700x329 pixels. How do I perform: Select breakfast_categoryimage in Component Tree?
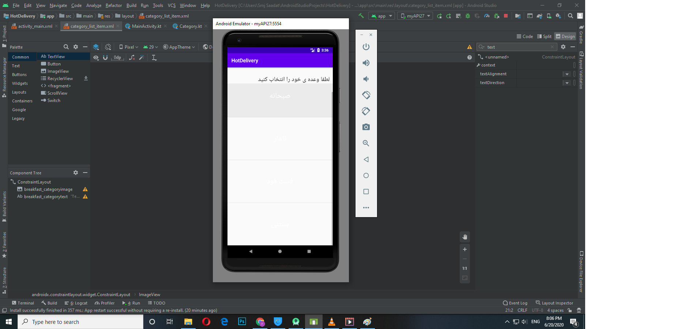coord(48,189)
